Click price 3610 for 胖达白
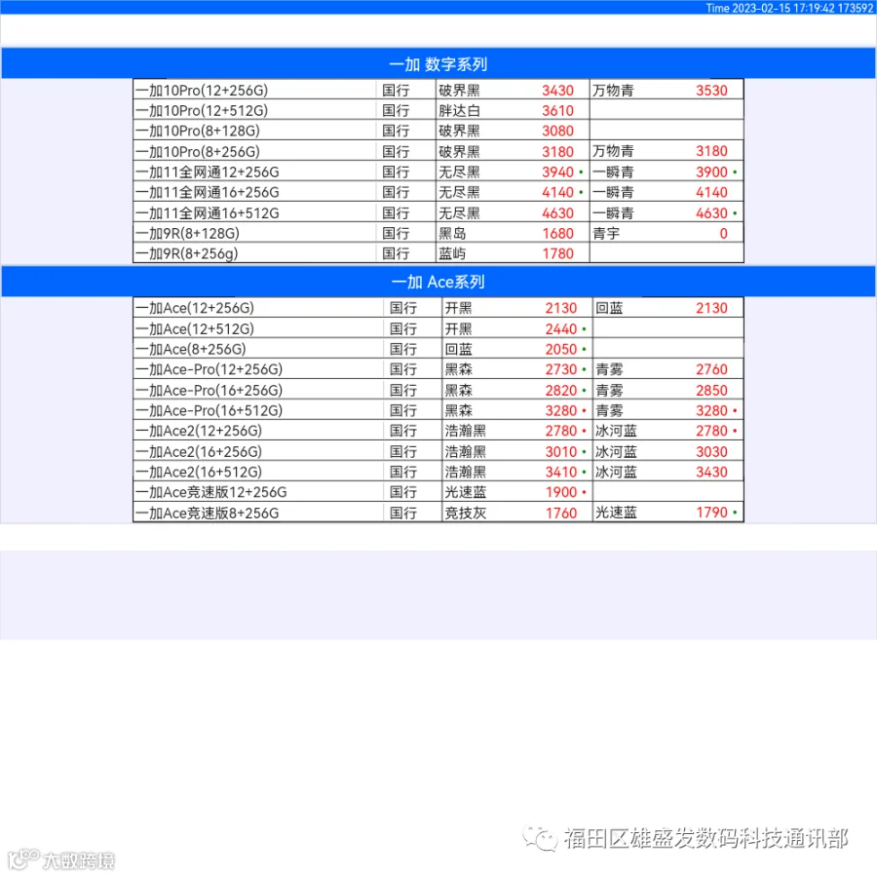The image size is (877, 877). pos(557,110)
